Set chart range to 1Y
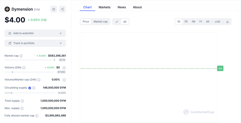 click(200, 22)
